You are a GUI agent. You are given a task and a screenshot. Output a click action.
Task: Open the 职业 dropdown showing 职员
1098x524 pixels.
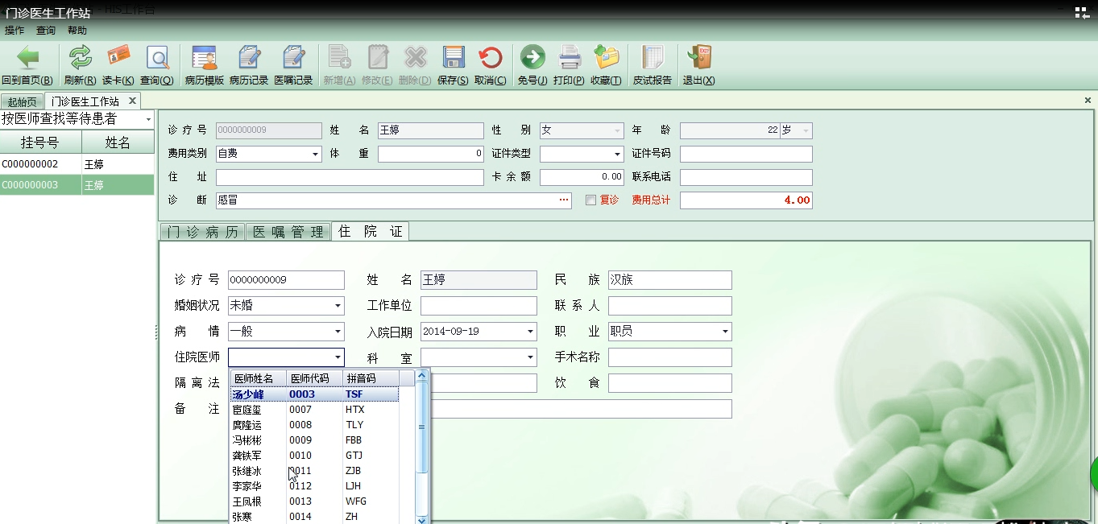pos(725,332)
